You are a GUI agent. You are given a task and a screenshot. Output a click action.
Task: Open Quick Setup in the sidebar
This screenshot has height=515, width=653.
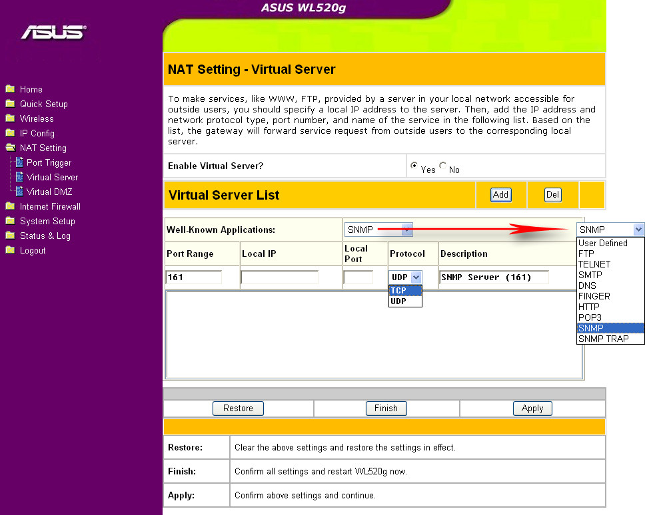click(44, 104)
